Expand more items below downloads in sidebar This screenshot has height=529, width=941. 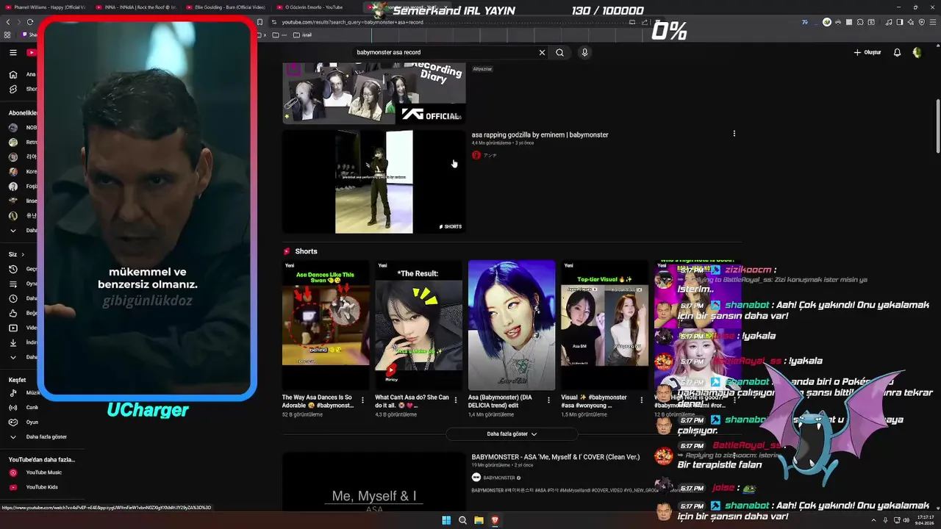coord(12,357)
